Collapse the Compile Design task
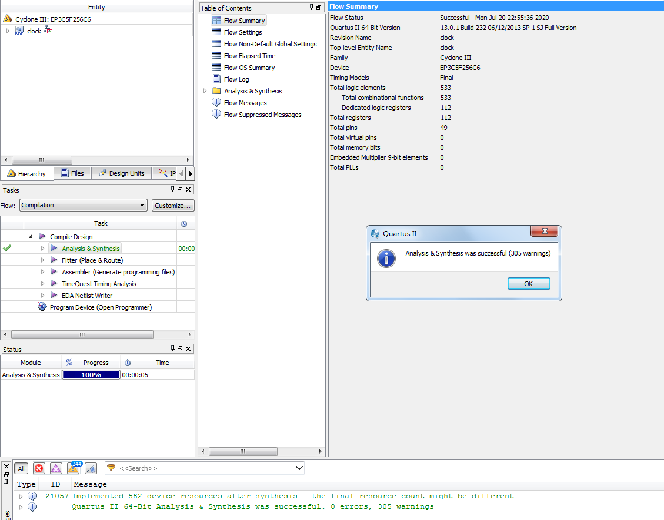The width and height of the screenshot is (664, 520). tap(31, 237)
